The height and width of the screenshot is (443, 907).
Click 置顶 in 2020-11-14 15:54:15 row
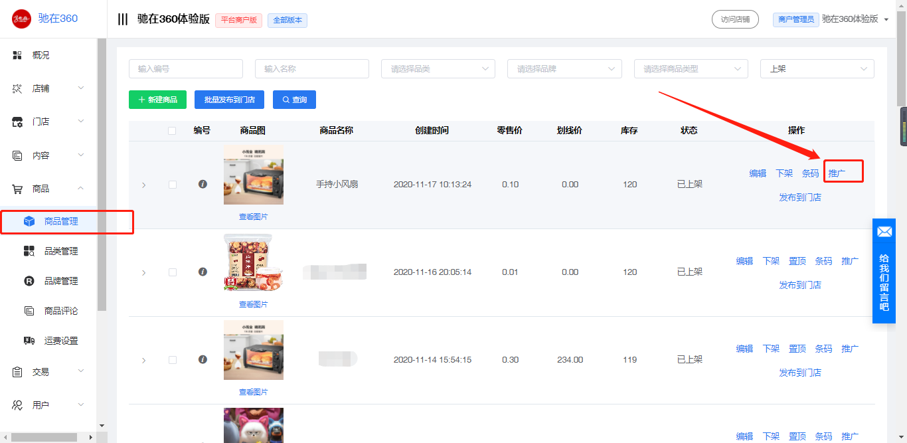tap(797, 349)
